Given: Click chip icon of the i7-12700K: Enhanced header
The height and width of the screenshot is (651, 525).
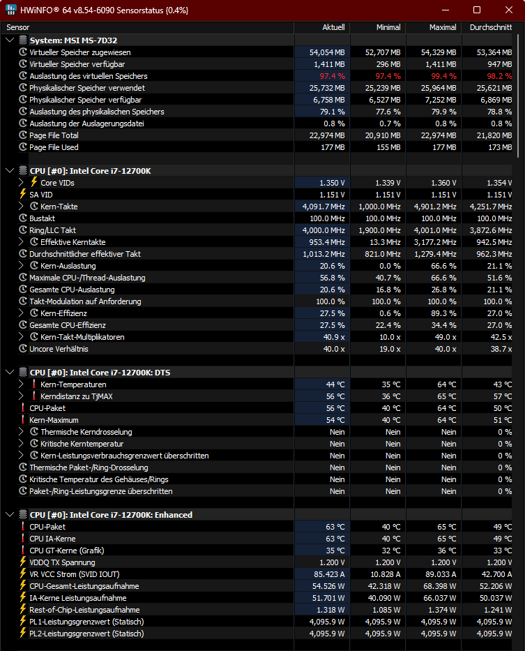Looking at the screenshot, I should click(23, 515).
